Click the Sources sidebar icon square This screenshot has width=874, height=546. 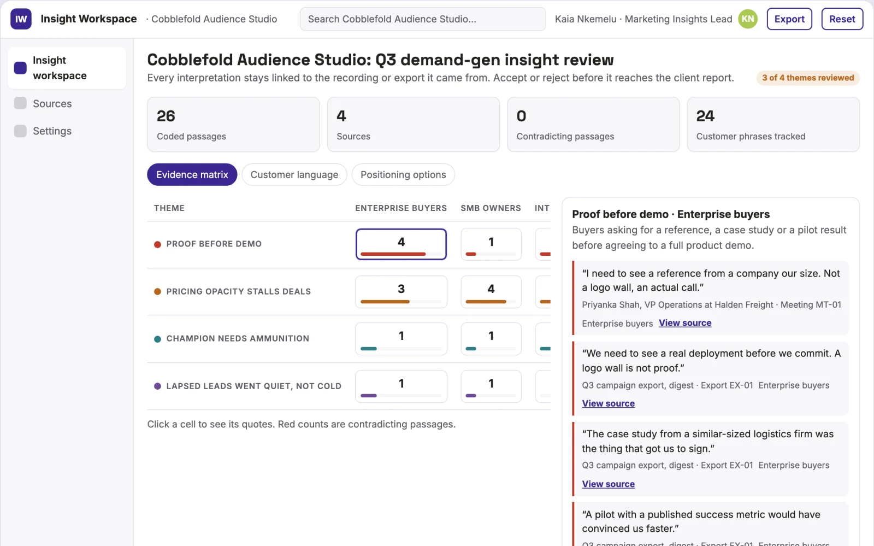tap(20, 103)
